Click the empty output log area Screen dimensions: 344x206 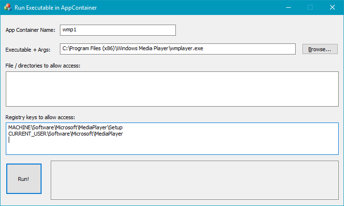point(195,180)
